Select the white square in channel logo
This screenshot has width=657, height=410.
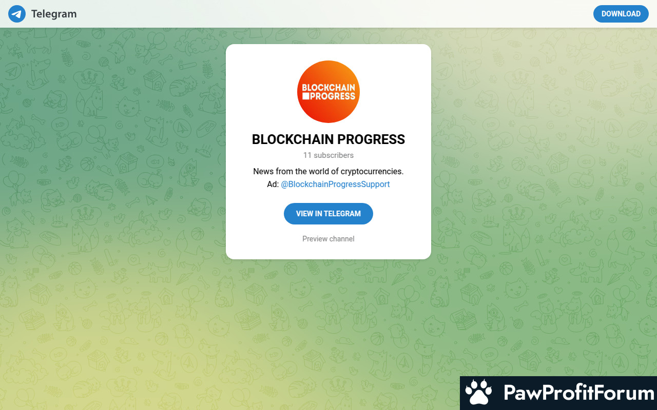305,96
